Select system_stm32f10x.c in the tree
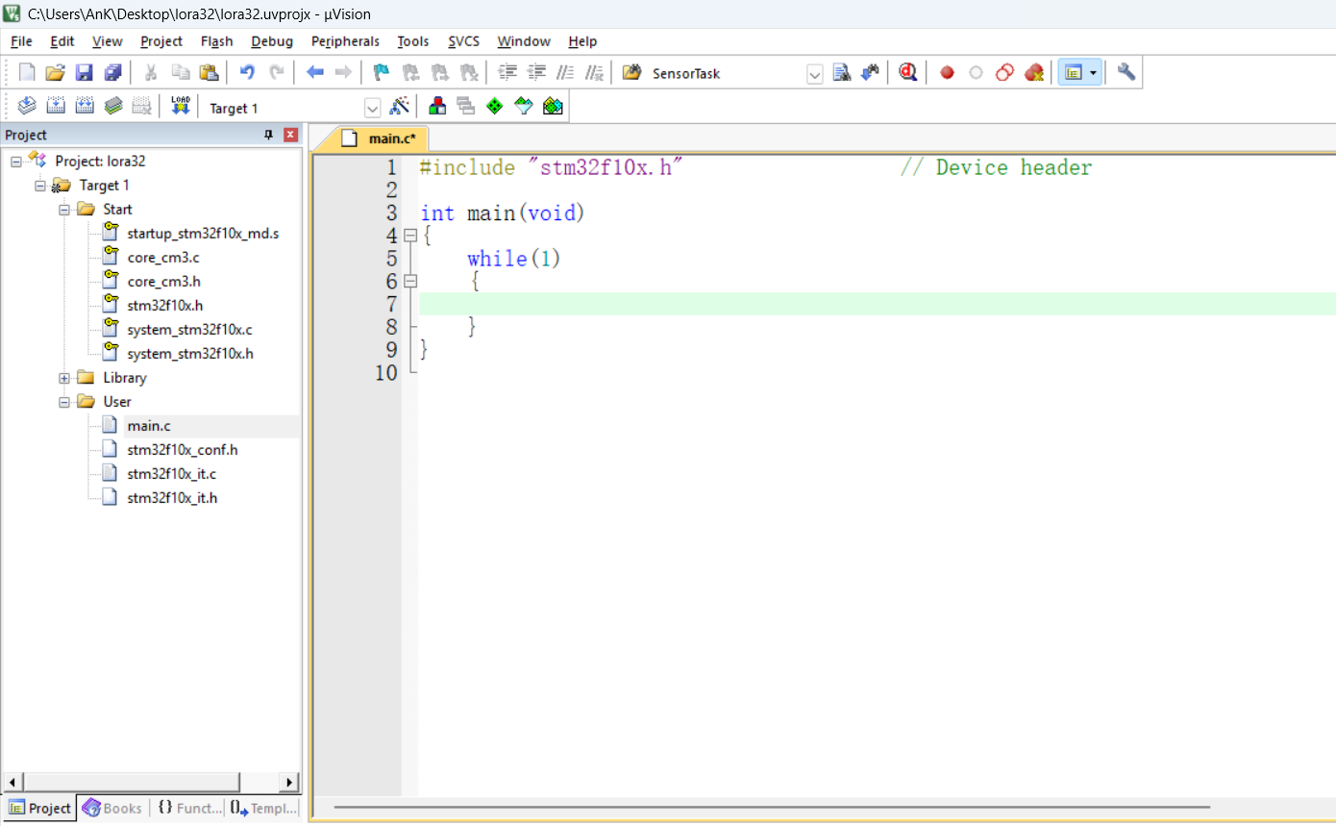The width and height of the screenshot is (1336, 826). tap(189, 330)
